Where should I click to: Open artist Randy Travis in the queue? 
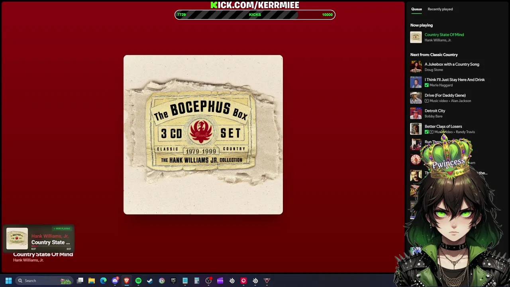click(x=465, y=132)
